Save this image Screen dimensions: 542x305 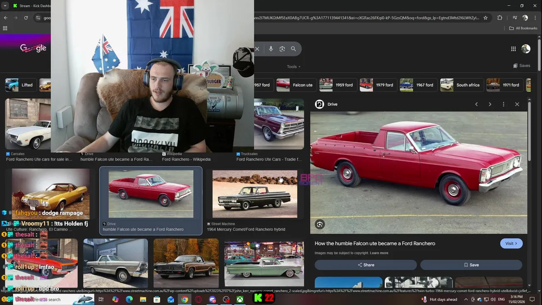pos(471,265)
